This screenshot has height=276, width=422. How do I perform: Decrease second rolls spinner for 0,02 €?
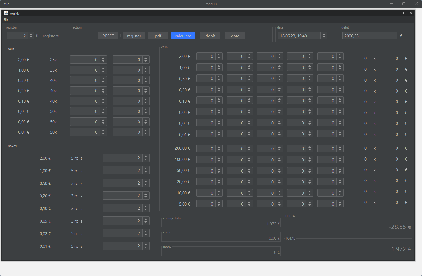point(146,123)
